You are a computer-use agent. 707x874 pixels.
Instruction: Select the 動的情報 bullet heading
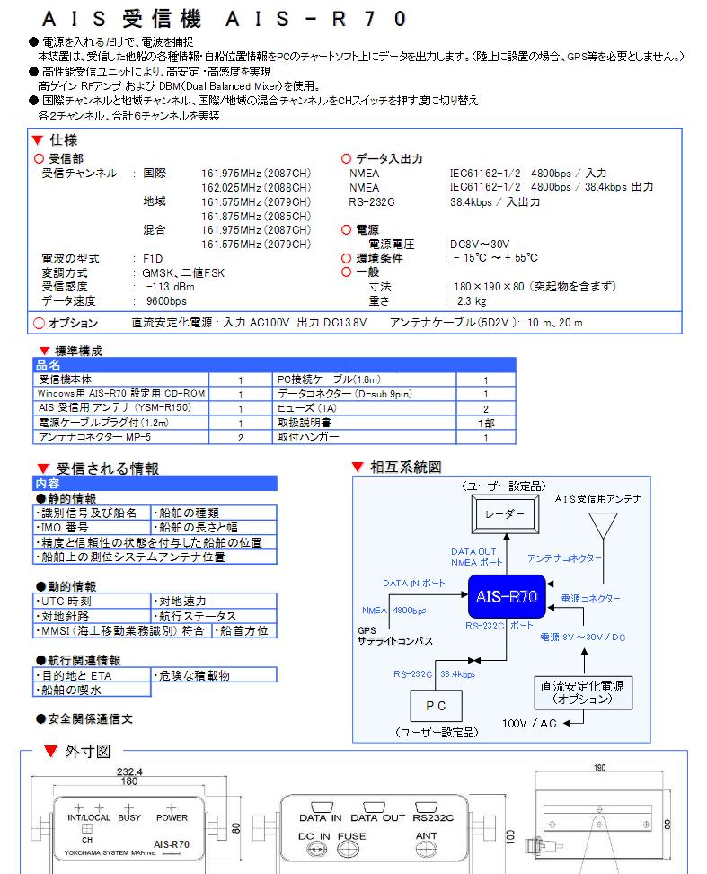[66, 586]
